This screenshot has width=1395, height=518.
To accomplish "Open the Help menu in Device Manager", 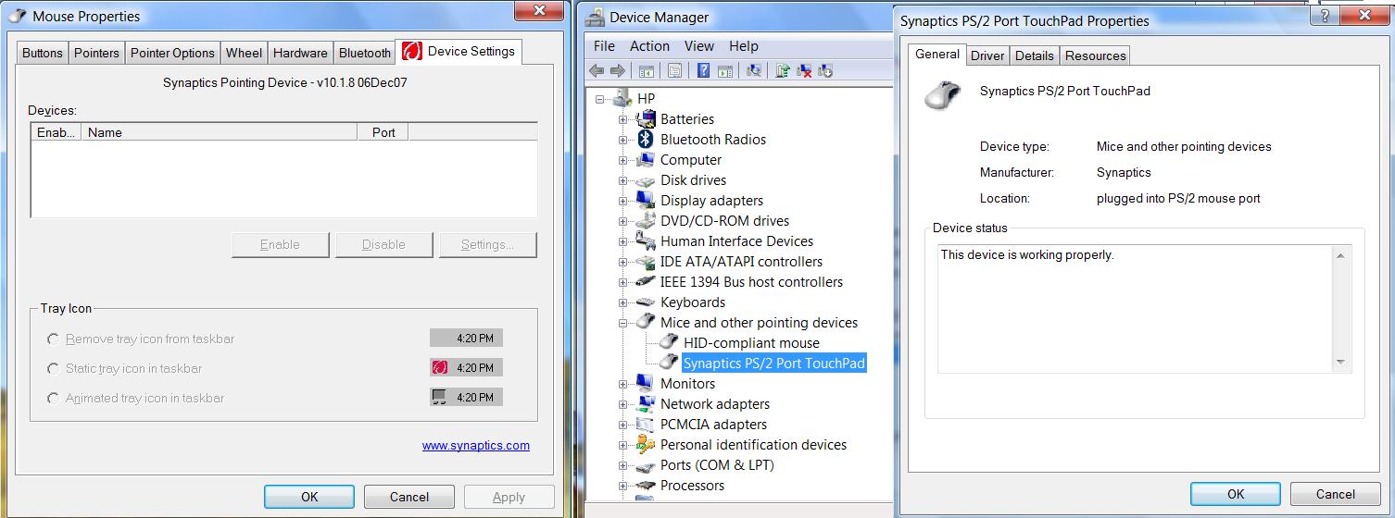I will tap(743, 46).
